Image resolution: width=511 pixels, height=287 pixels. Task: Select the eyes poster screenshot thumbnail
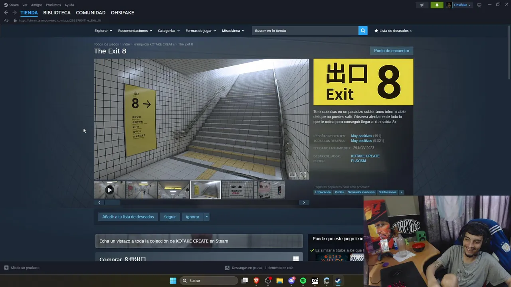tap(237, 190)
